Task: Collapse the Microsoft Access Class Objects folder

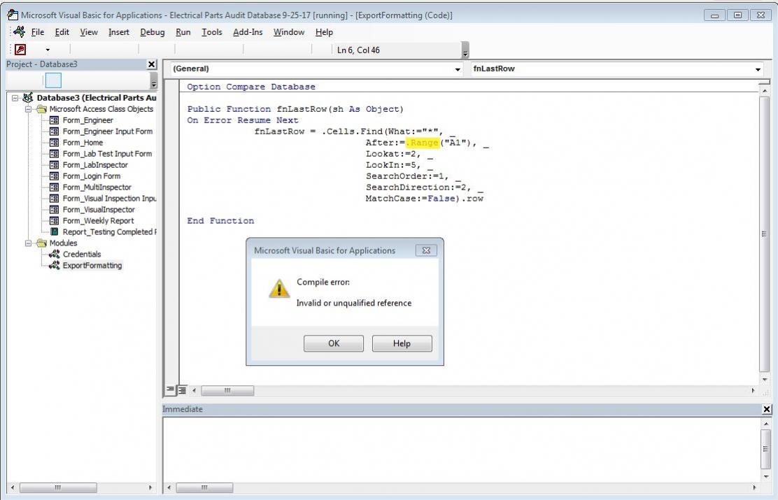Action: coord(28,109)
